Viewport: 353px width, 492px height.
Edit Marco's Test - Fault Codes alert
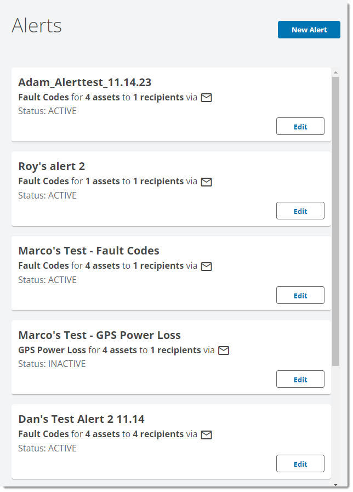click(300, 295)
